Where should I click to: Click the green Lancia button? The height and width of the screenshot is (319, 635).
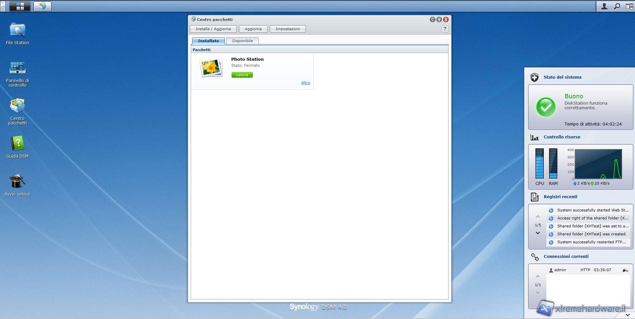point(242,75)
